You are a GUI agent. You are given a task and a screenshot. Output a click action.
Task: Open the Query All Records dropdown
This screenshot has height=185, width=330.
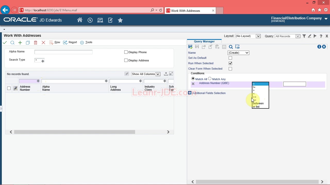click(287, 36)
